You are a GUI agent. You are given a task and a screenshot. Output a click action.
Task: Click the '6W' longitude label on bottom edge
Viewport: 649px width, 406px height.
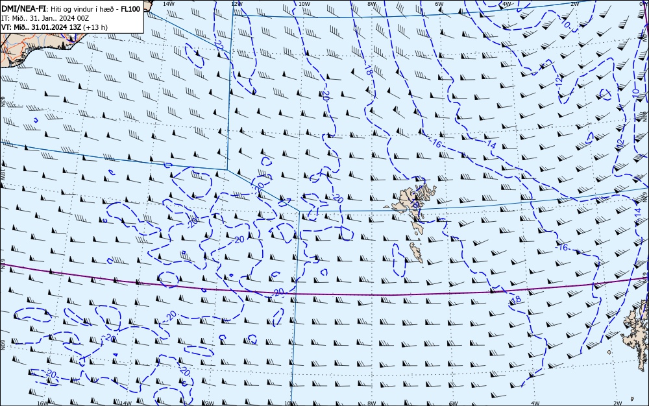453,403
